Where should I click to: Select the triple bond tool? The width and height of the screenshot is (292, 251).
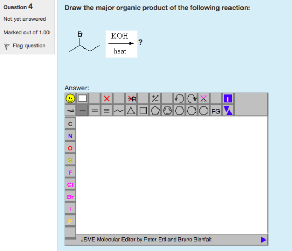[x=107, y=111]
